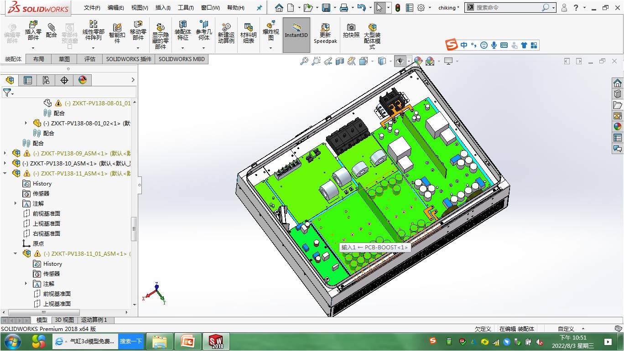Toggle Large Assembly Mode (大型装配体模式)
The width and height of the screenshot is (624, 351).
tap(372, 36)
